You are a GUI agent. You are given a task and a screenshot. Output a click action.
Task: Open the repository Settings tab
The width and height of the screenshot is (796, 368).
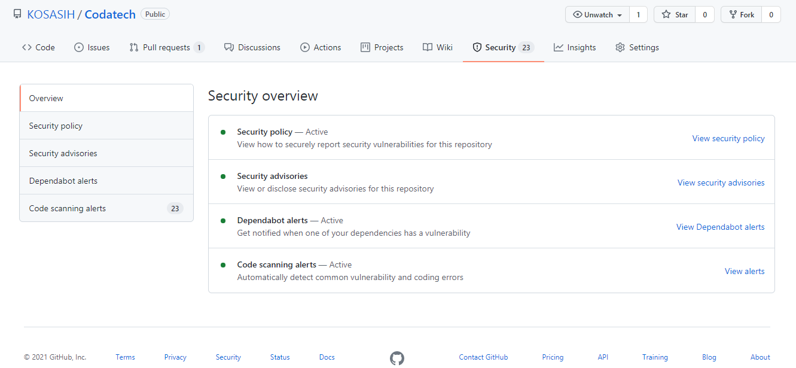click(637, 47)
